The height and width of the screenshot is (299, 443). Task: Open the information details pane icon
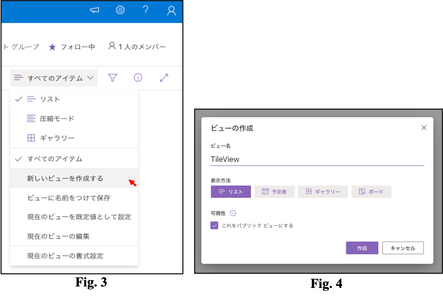coord(138,78)
